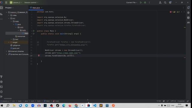Open the Database tool window

pyautogui.click(x=188, y=18)
